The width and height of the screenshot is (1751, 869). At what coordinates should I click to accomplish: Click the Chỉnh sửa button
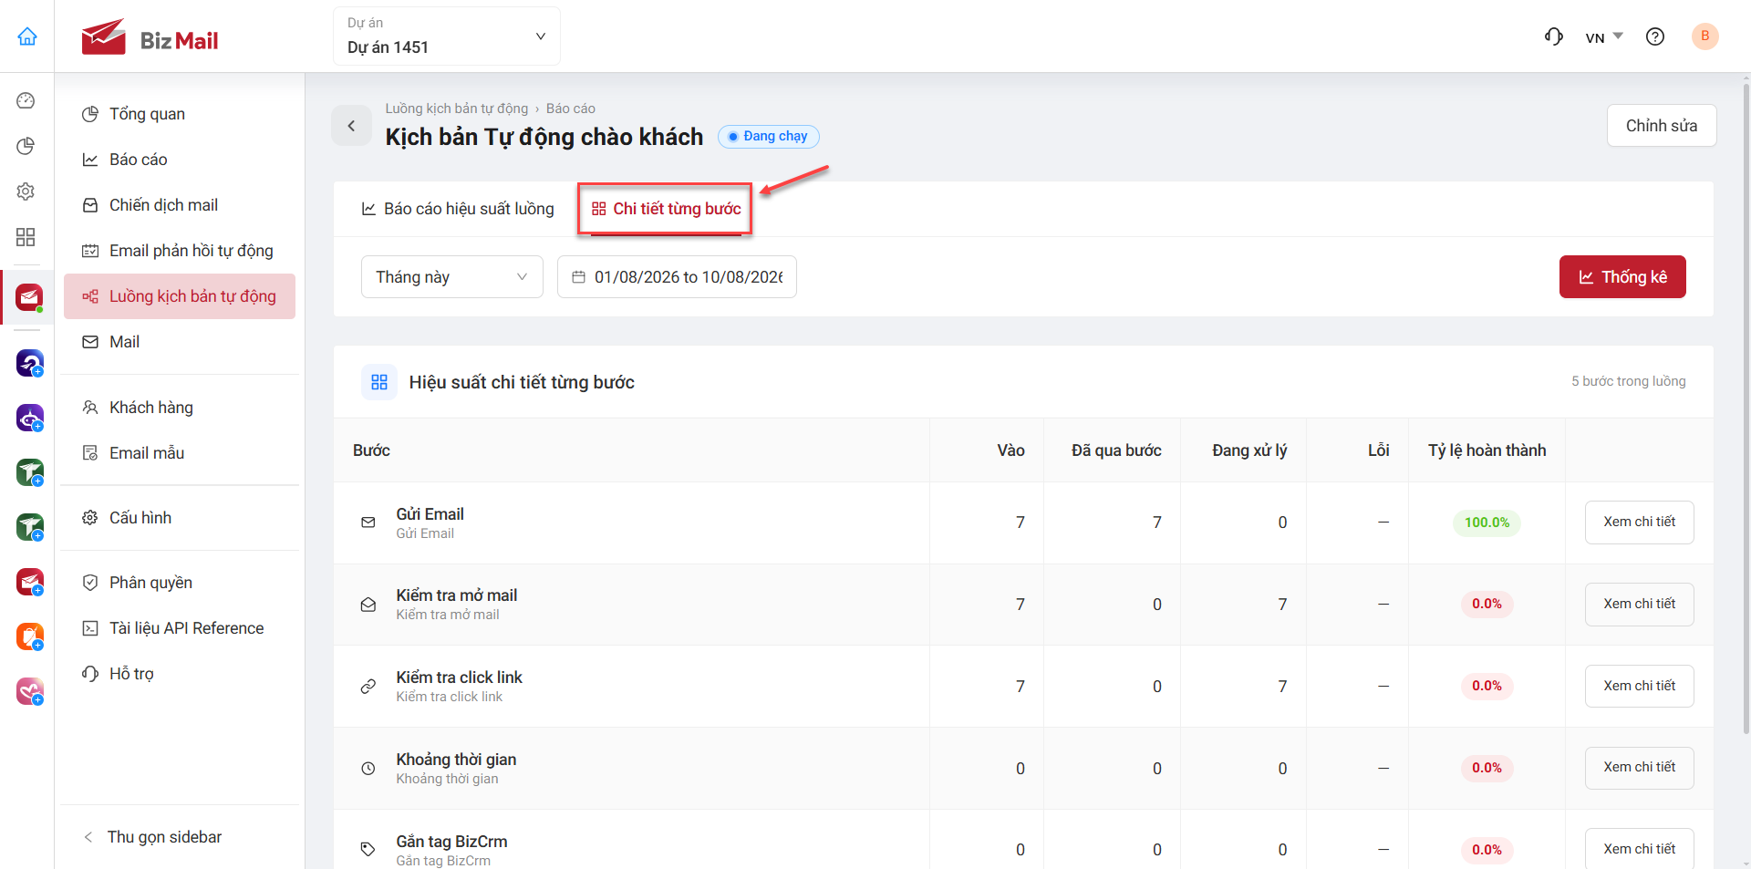(1662, 126)
